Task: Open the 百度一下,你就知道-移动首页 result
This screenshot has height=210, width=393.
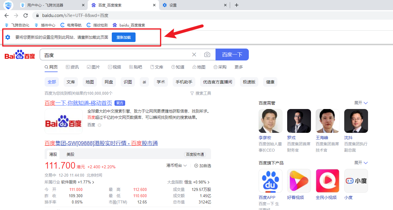Action: coord(78,103)
